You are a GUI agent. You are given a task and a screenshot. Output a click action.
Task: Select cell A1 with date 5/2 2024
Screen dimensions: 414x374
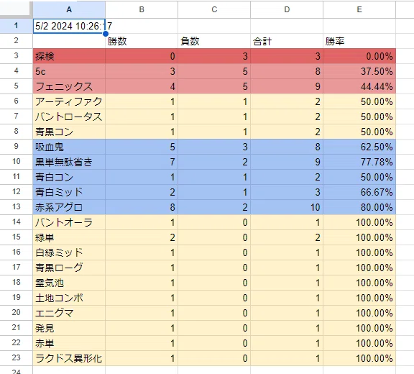coord(69,26)
